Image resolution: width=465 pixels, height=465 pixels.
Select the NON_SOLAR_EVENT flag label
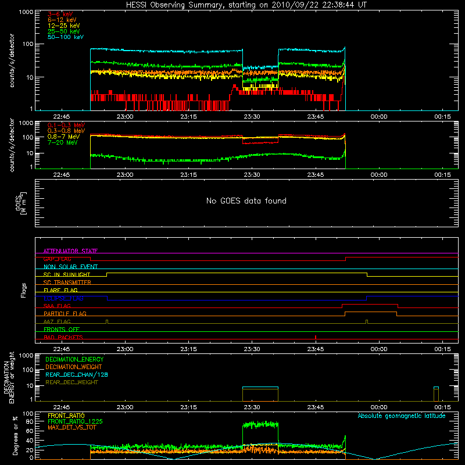(x=70, y=267)
